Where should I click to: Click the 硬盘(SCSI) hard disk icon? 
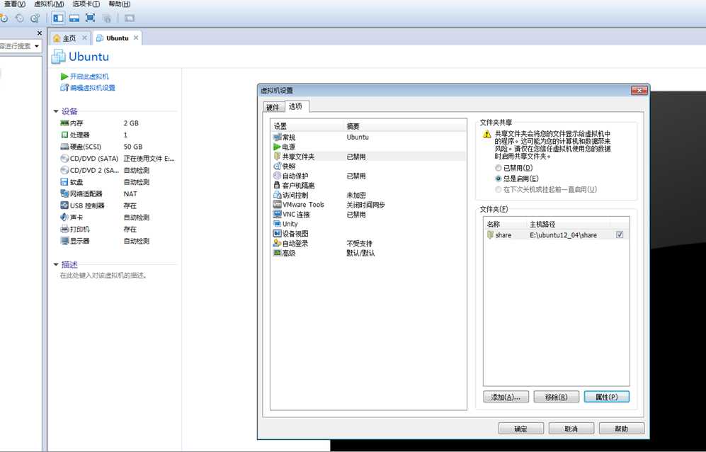[64, 147]
